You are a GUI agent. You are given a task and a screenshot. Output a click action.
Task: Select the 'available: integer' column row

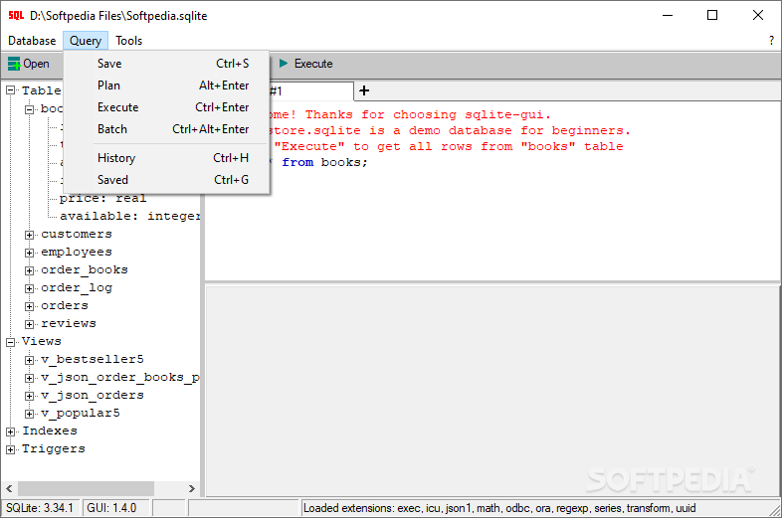129,217
